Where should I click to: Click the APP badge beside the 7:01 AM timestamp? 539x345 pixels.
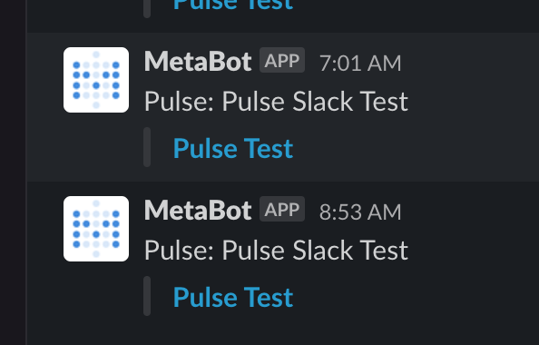(x=282, y=60)
